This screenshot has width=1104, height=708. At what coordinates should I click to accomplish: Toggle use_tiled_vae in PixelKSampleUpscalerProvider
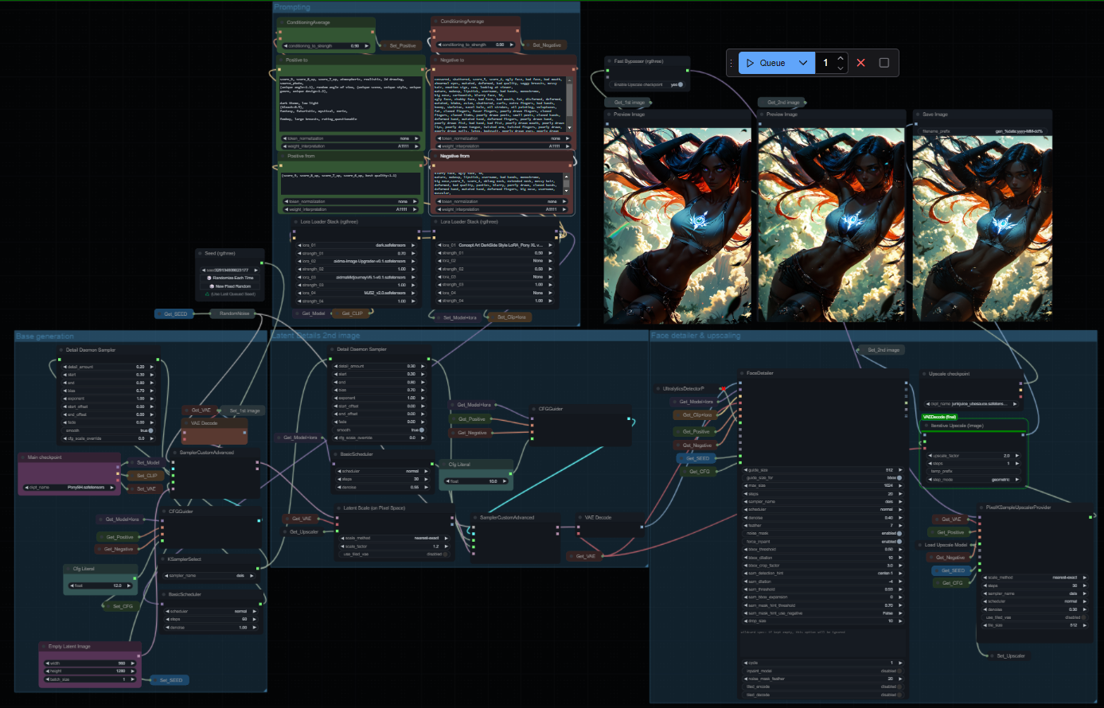1082,617
